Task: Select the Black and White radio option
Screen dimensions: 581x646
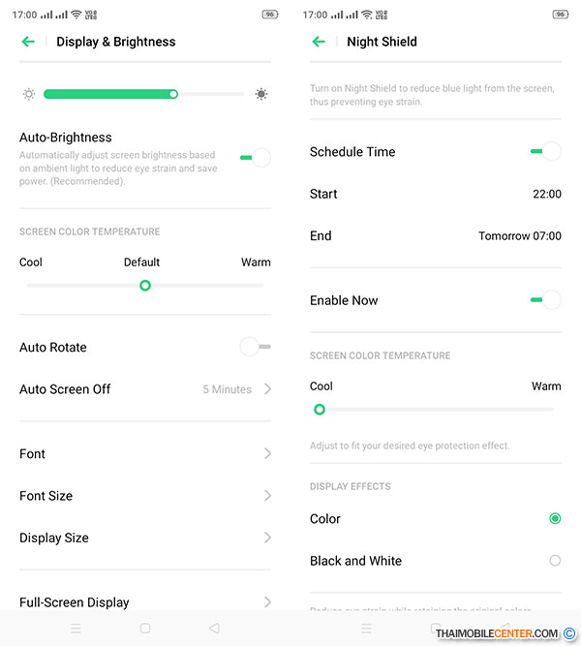Action: click(x=555, y=561)
